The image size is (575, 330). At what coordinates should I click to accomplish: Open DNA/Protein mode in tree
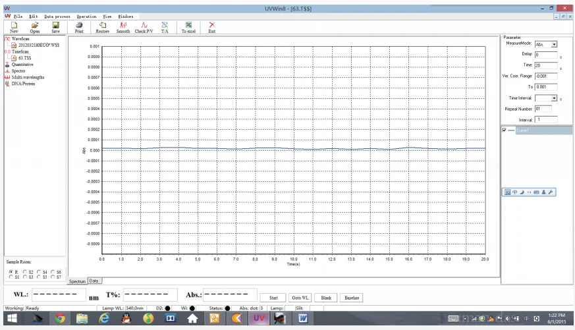click(23, 84)
